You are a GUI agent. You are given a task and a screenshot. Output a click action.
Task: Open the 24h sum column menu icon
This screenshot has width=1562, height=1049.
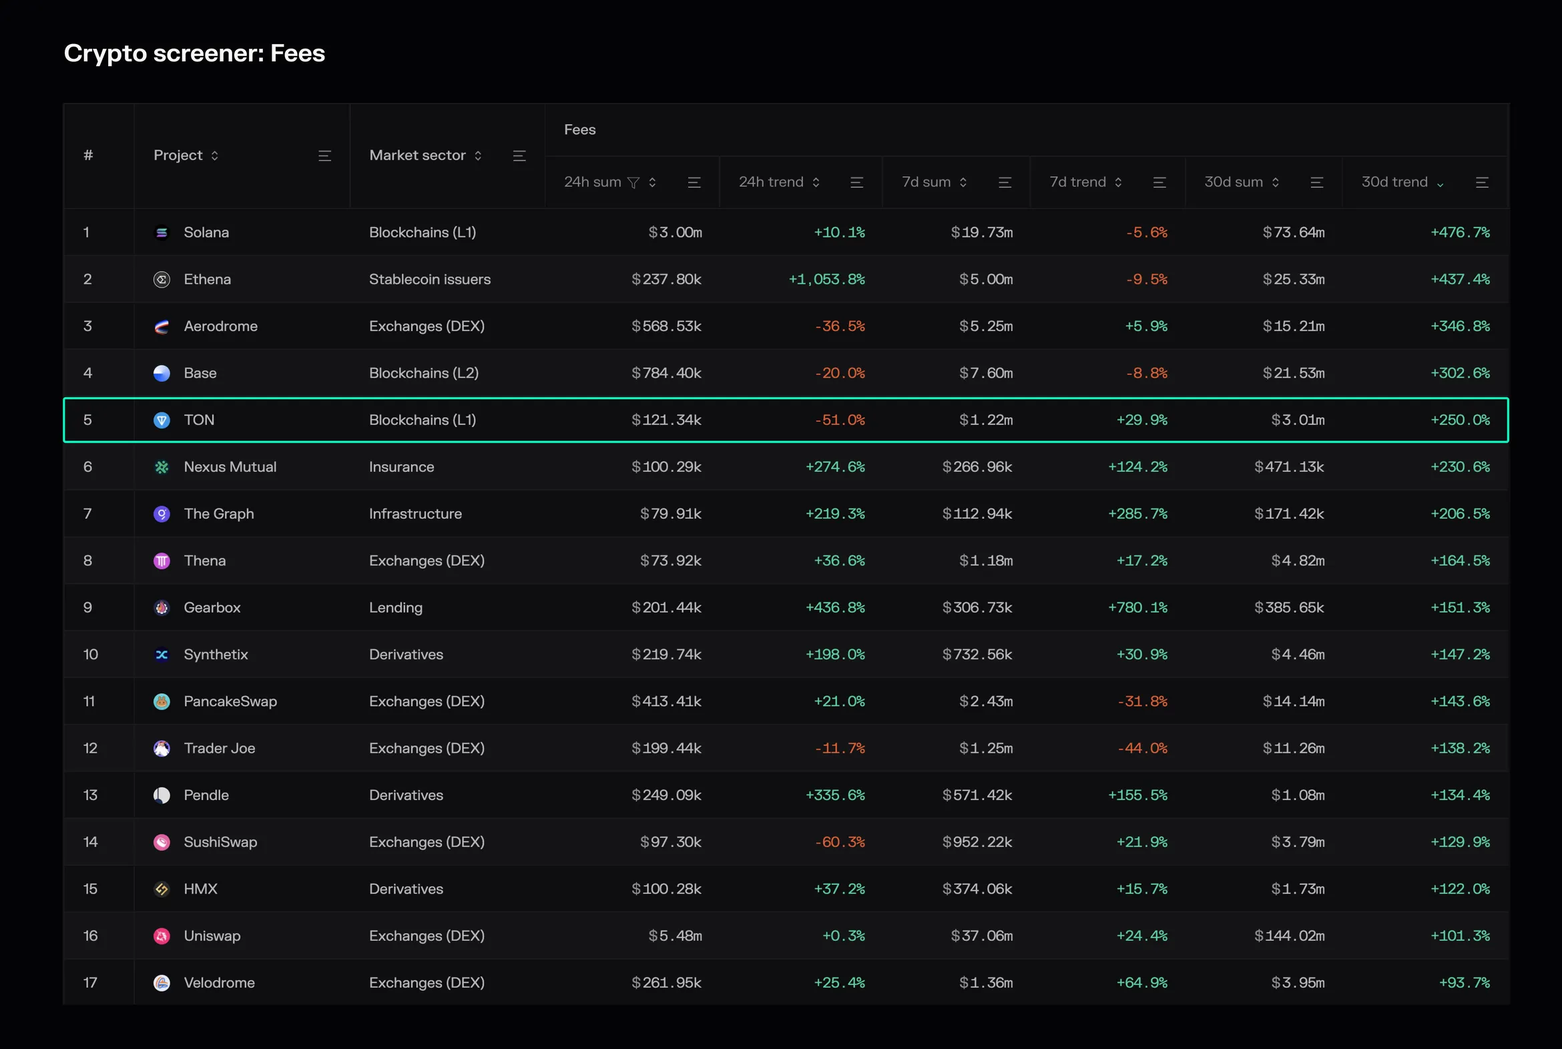pyautogui.click(x=694, y=183)
